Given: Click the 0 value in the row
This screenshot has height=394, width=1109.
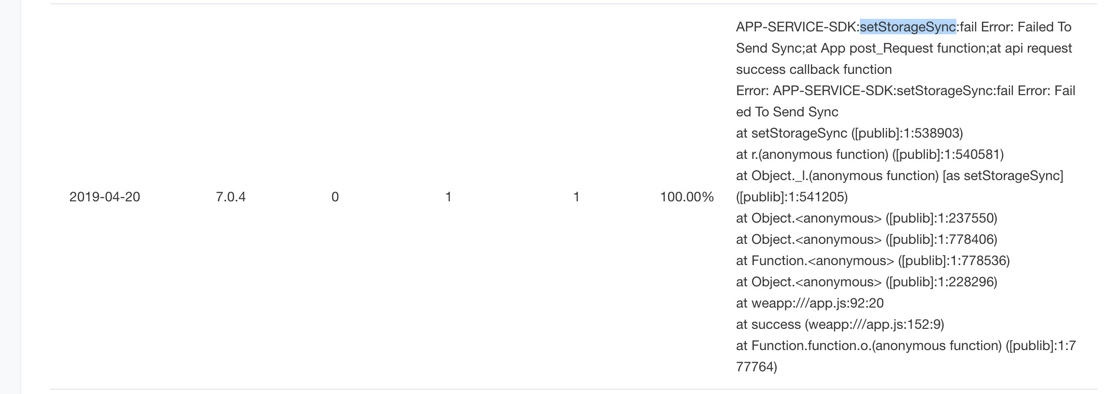Looking at the screenshot, I should point(335,197).
